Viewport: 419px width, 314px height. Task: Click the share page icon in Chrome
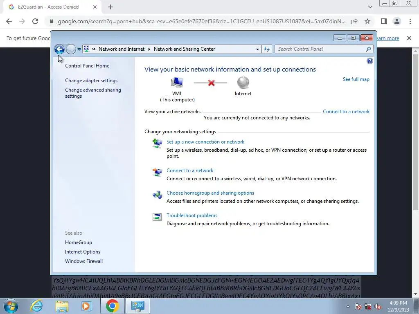coord(354,21)
